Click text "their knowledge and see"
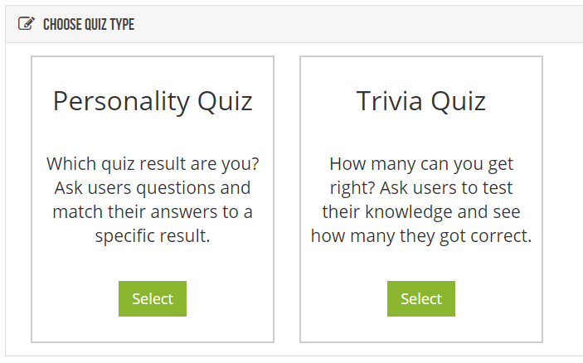Image resolution: width=583 pixels, height=363 pixels. tap(421, 212)
